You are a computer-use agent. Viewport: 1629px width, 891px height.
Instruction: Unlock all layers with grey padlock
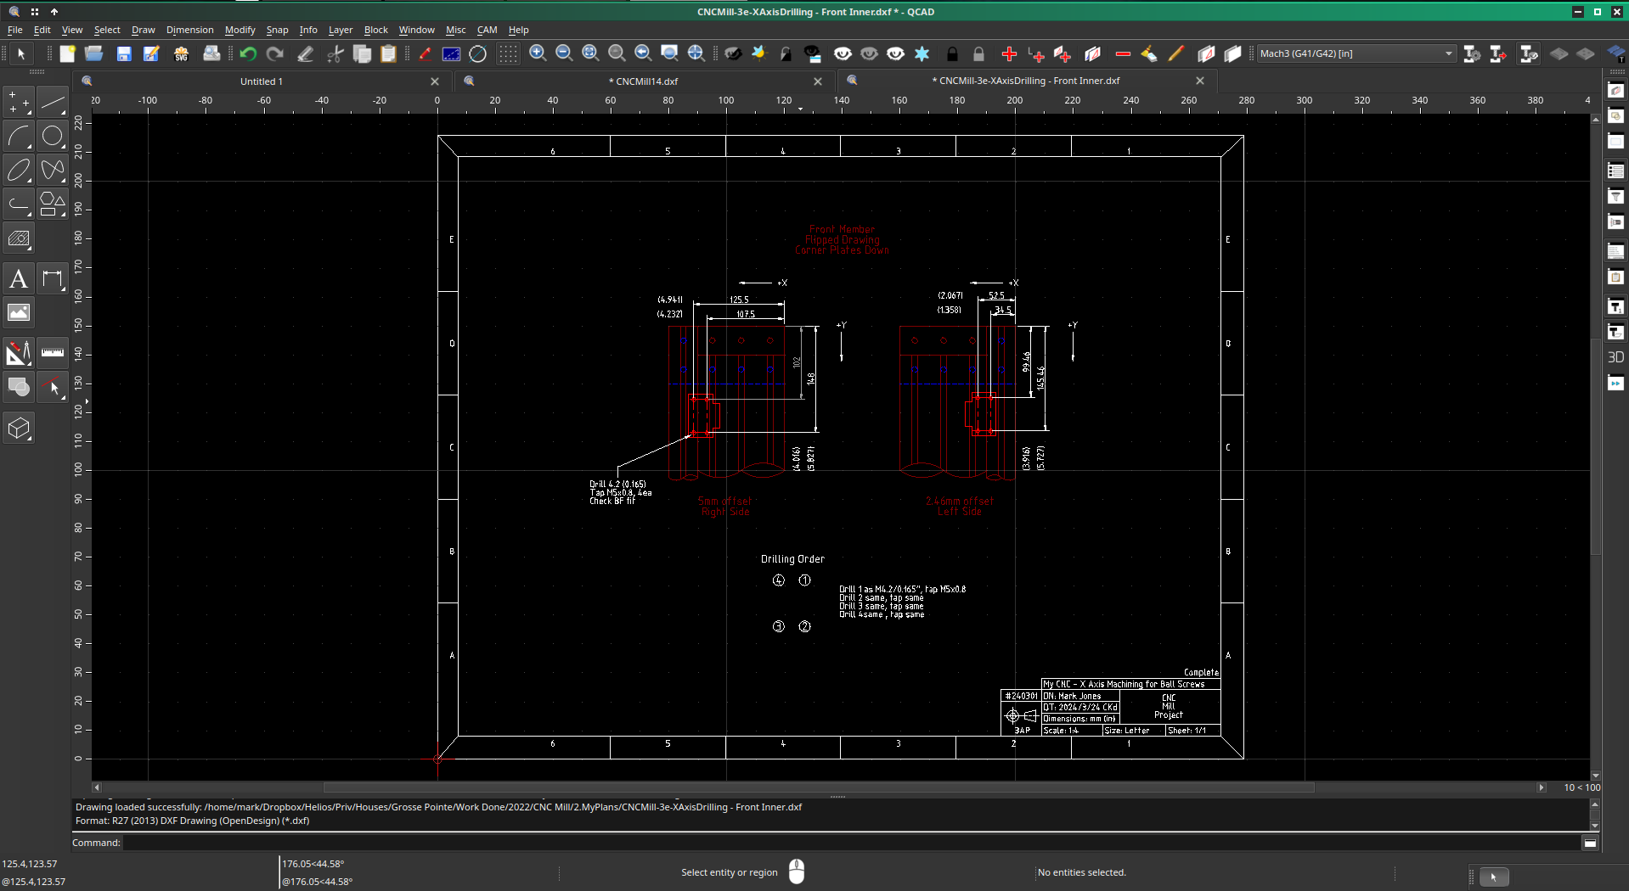(x=978, y=53)
